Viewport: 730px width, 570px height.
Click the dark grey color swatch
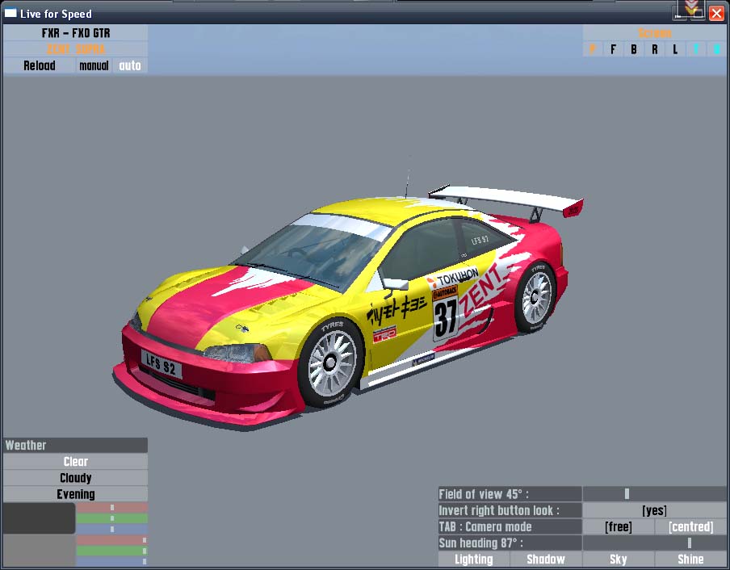[x=39, y=518]
